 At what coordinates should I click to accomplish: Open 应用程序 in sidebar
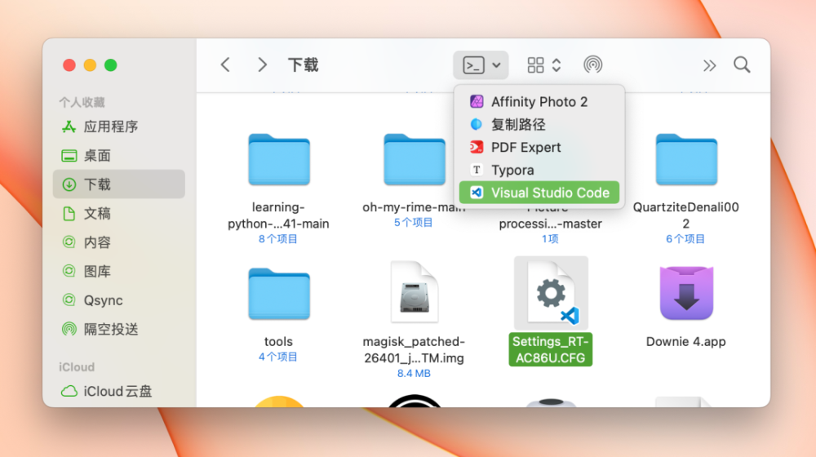118,126
